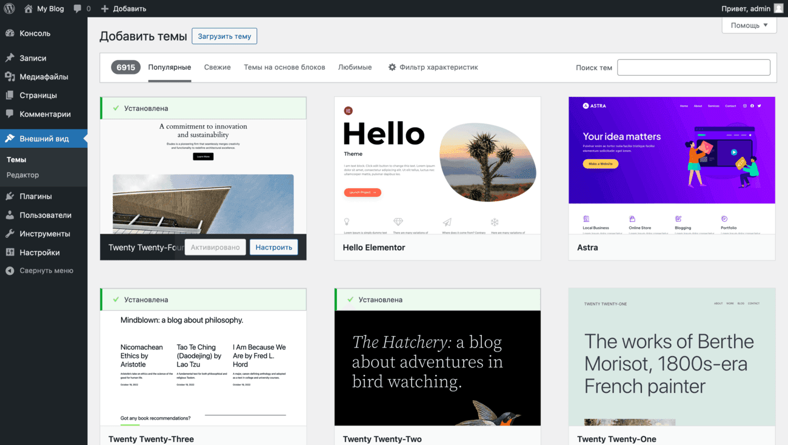Click the Twenty Twenty-Two theme name
The image size is (788, 445).
pyautogui.click(x=382, y=439)
